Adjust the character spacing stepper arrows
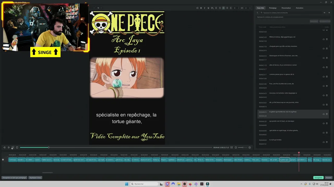Viewport: 334px width, 187px height. pos(250,8)
